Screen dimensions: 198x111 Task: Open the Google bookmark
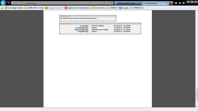coord(124,8)
